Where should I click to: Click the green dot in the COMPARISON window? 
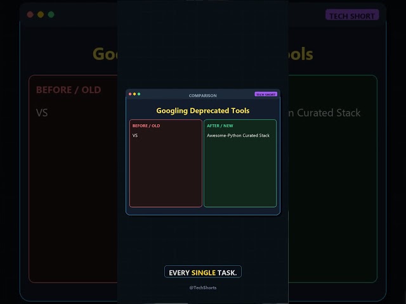tap(139, 94)
